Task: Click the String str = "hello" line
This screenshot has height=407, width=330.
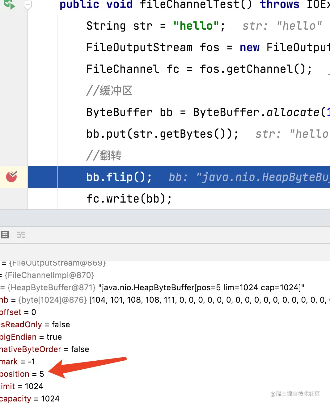Action: click(156, 26)
